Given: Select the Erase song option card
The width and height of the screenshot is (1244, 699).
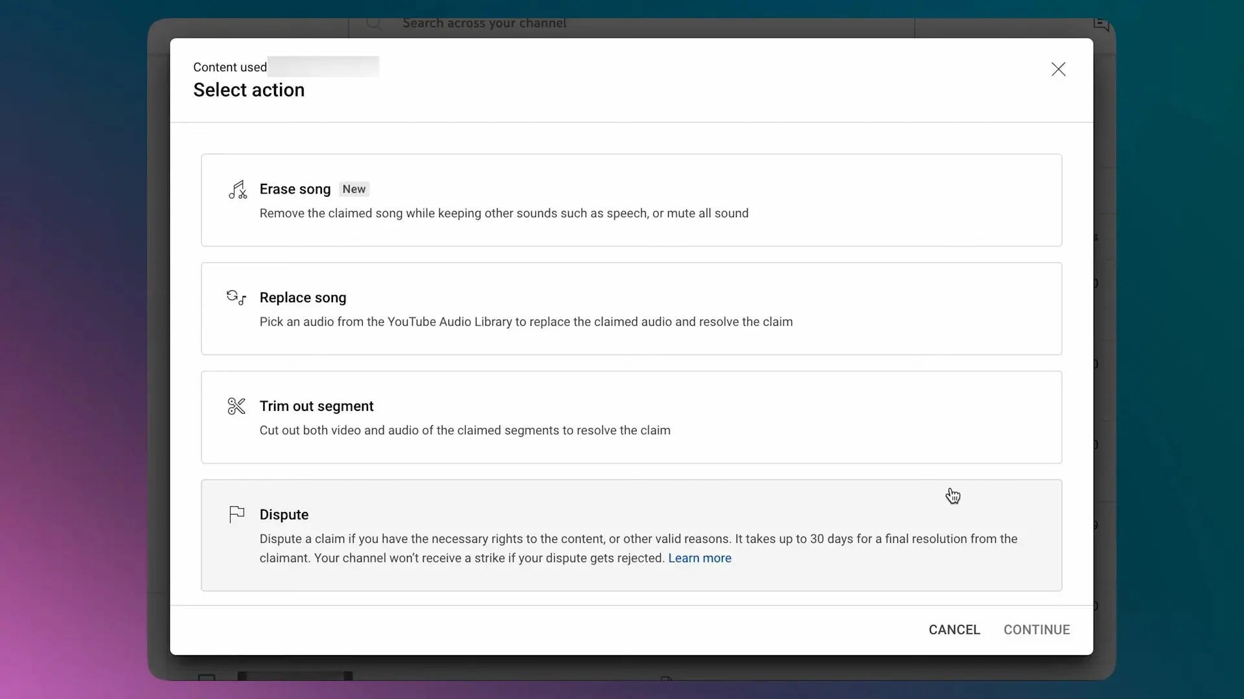Looking at the screenshot, I should [631, 200].
